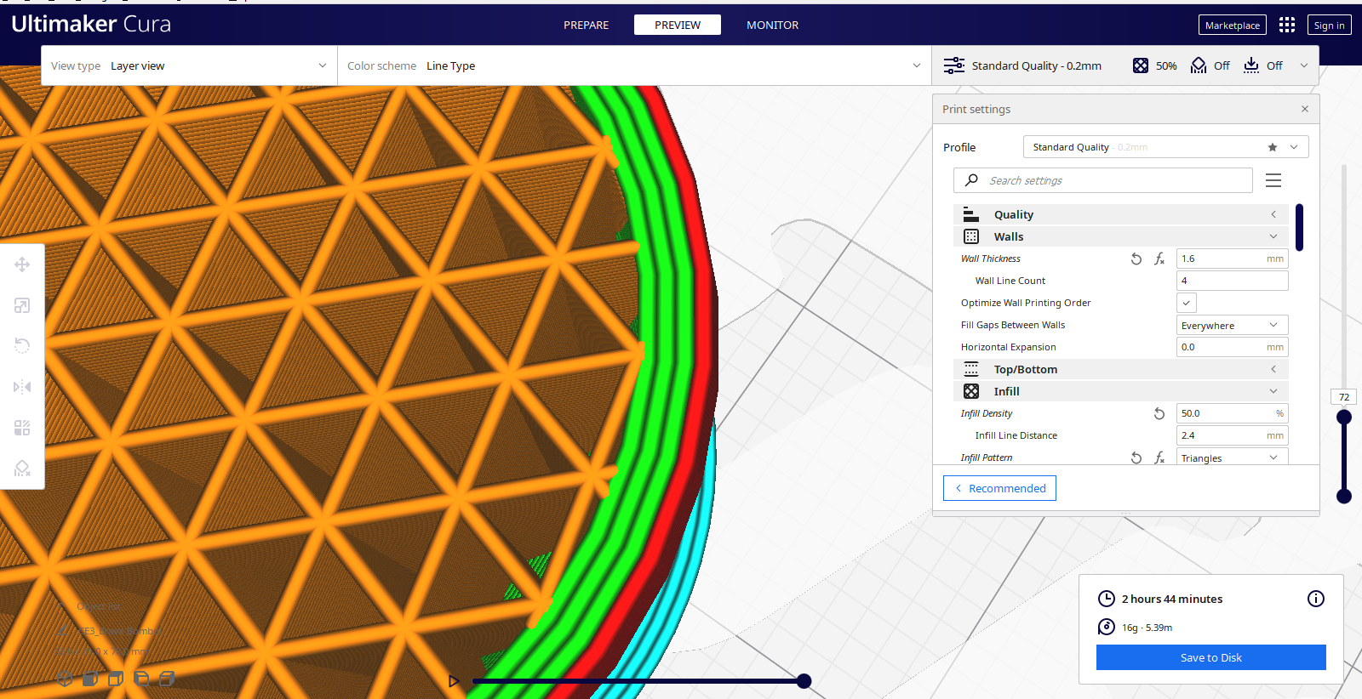Click the infill 50% summary icon

click(1141, 65)
